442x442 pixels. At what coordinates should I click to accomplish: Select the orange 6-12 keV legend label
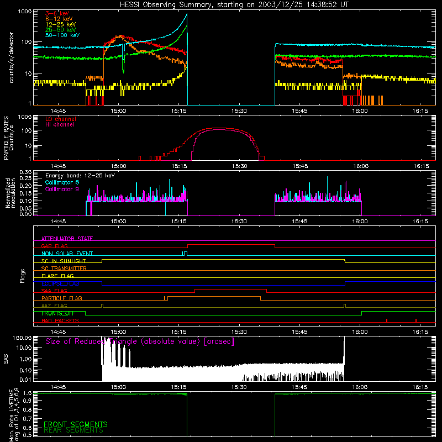(59, 19)
